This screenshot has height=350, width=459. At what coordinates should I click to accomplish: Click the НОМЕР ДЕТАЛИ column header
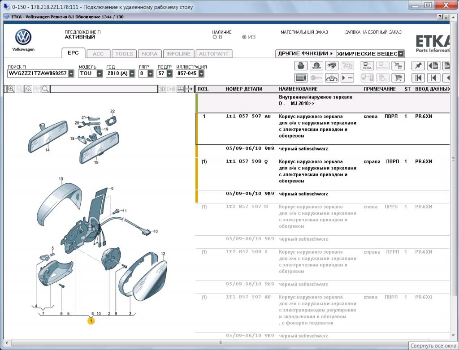[244, 89]
